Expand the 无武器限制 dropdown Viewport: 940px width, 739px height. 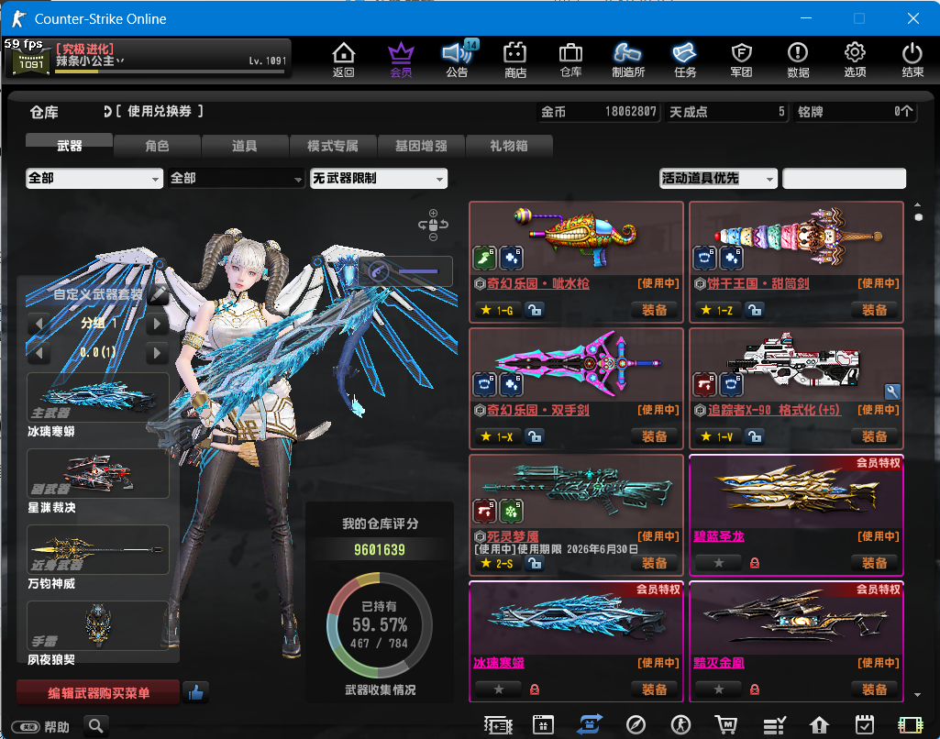click(x=378, y=179)
